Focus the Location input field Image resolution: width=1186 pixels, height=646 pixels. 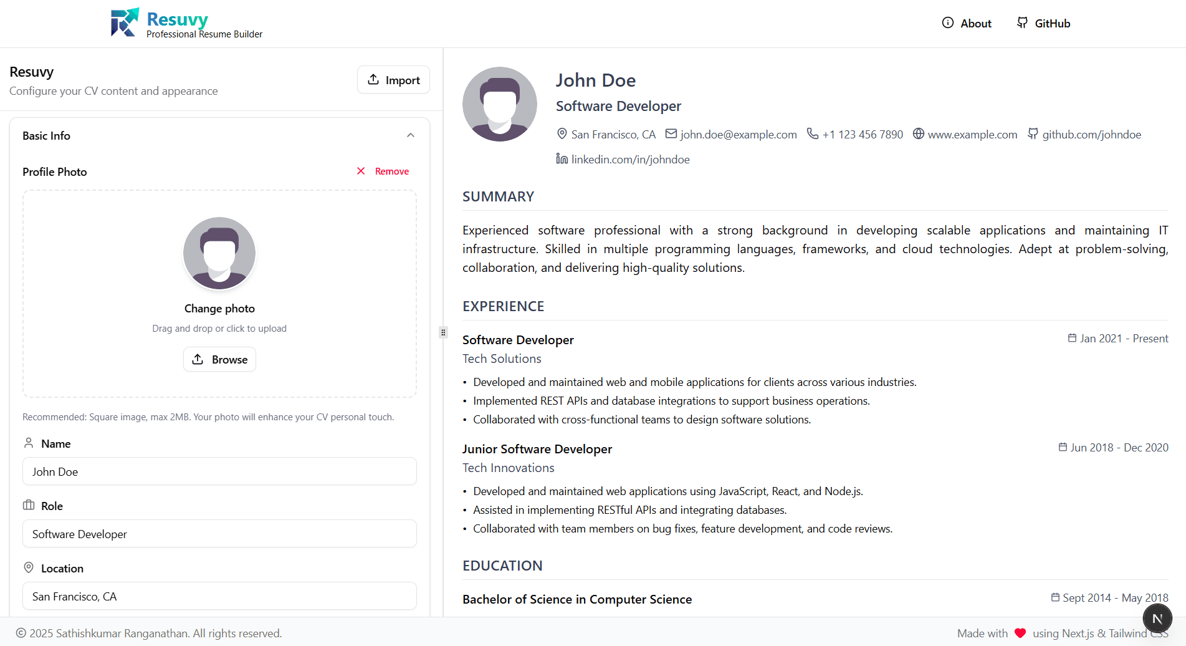pyautogui.click(x=219, y=596)
